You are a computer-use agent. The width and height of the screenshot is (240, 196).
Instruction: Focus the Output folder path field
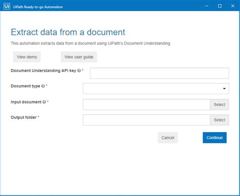coord(146,120)
